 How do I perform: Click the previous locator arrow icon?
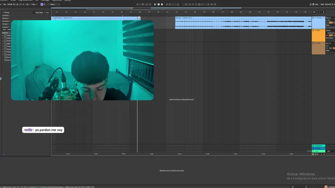(x=313, y=15)
